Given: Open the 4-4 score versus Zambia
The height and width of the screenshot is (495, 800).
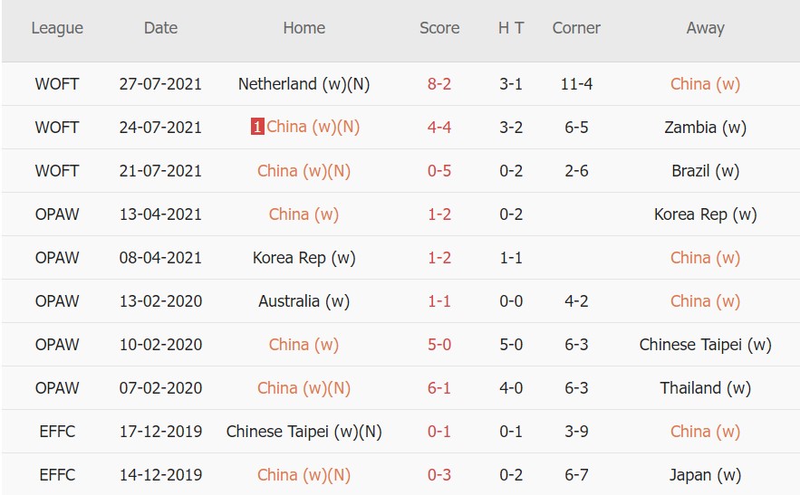Looking at the screenshot, I should tap(439, 127).
